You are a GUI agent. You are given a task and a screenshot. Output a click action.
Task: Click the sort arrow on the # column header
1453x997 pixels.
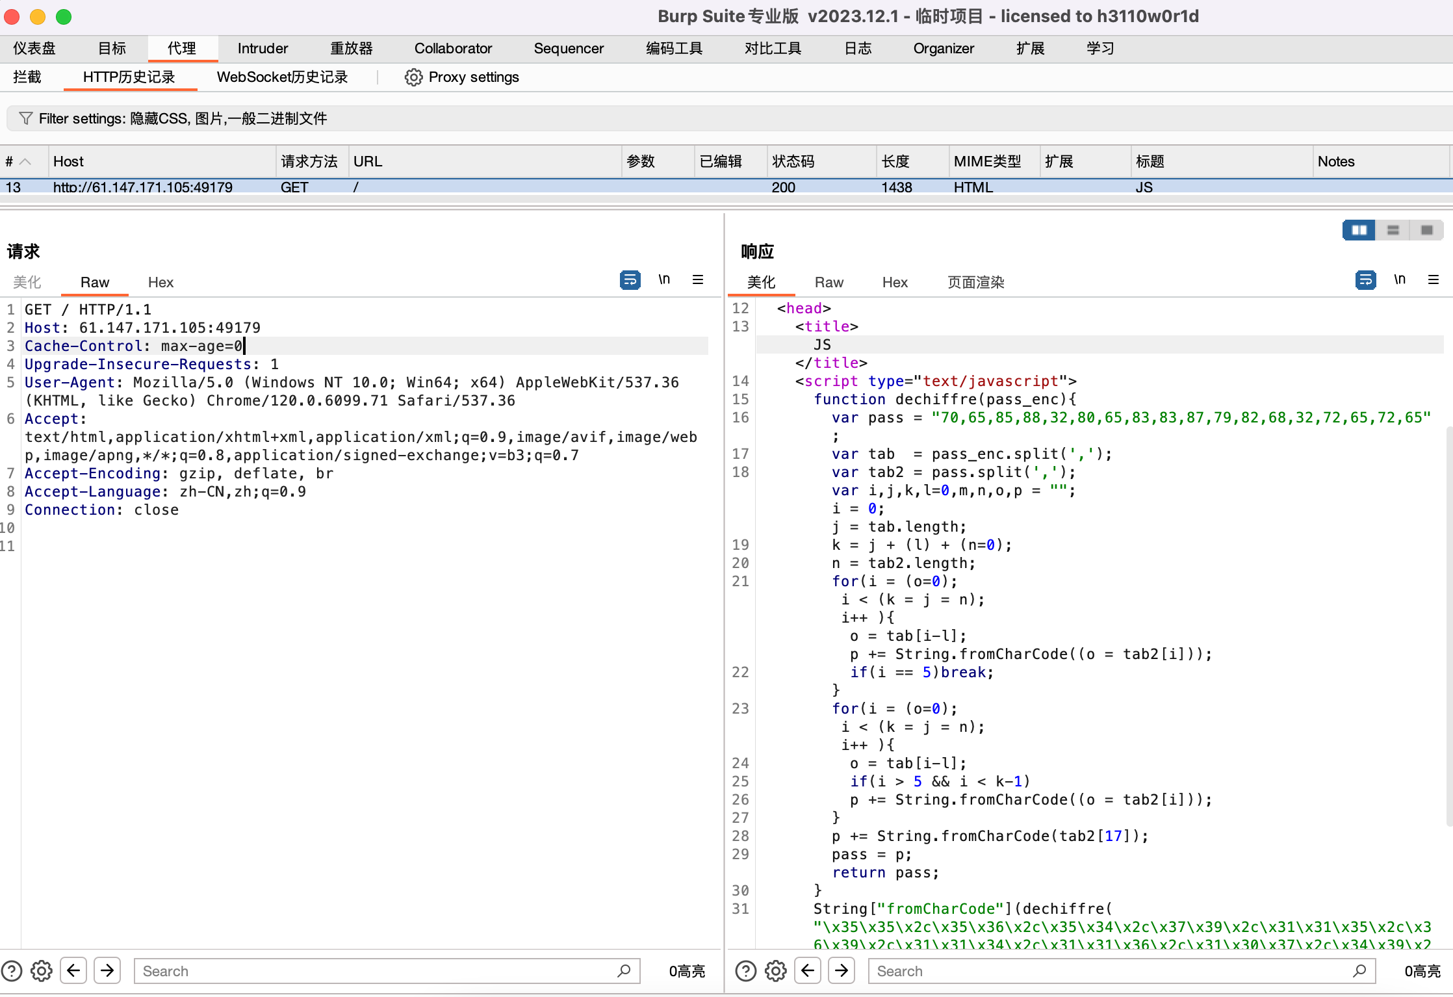[x=25, y=161]
